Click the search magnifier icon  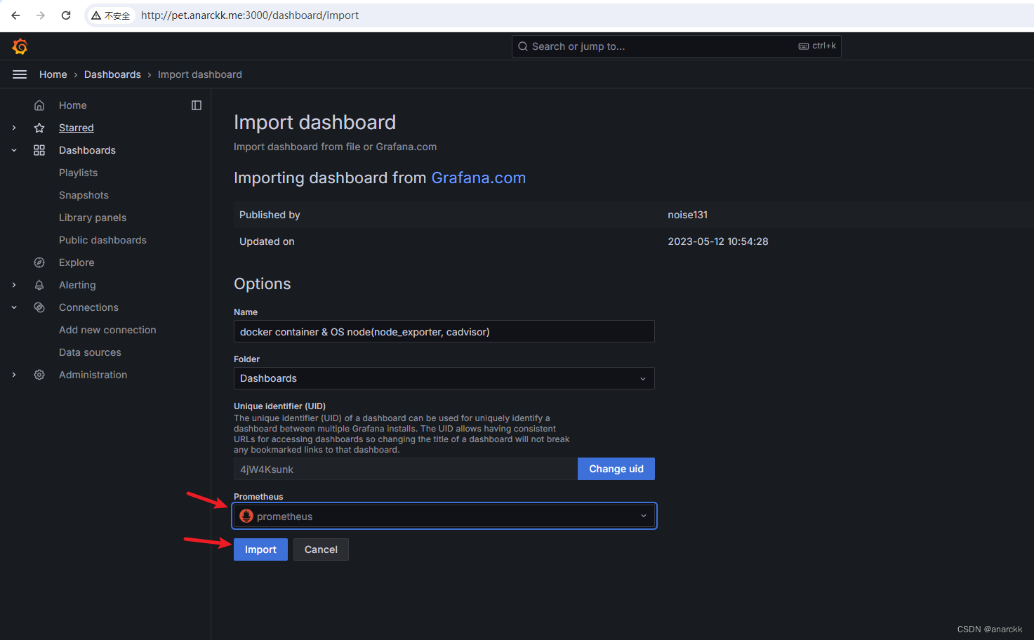pos(523,46)
